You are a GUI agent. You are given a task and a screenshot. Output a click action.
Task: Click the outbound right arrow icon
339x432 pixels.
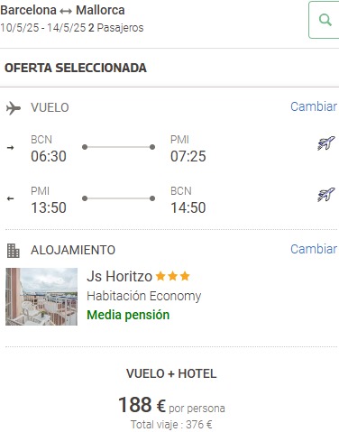click(x=10, y=148)
